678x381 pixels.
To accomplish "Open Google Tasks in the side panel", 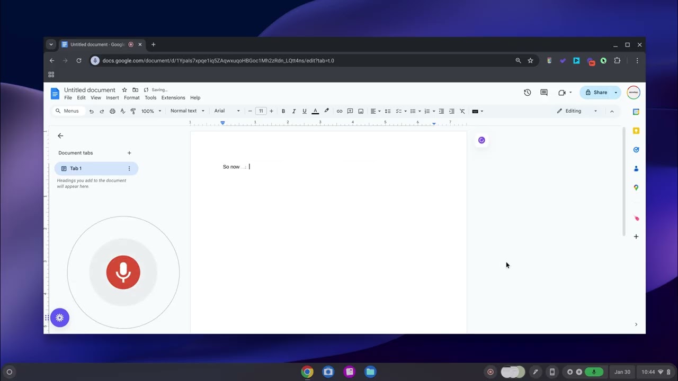I will (636, 150).
